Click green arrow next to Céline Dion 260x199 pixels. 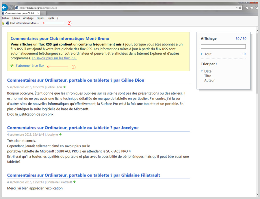(x=64, y=87)
